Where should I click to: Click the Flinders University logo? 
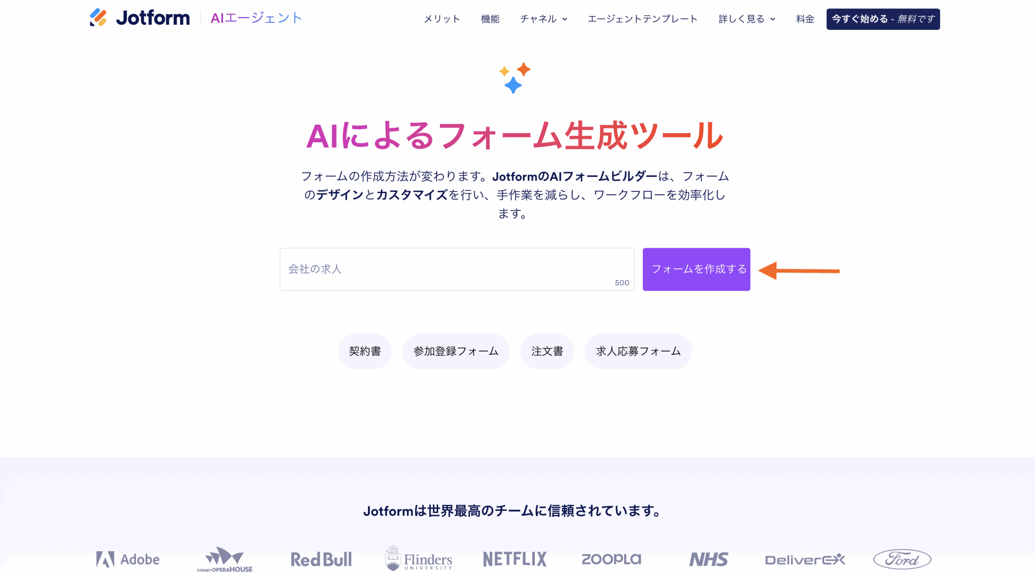click(418, 559)
